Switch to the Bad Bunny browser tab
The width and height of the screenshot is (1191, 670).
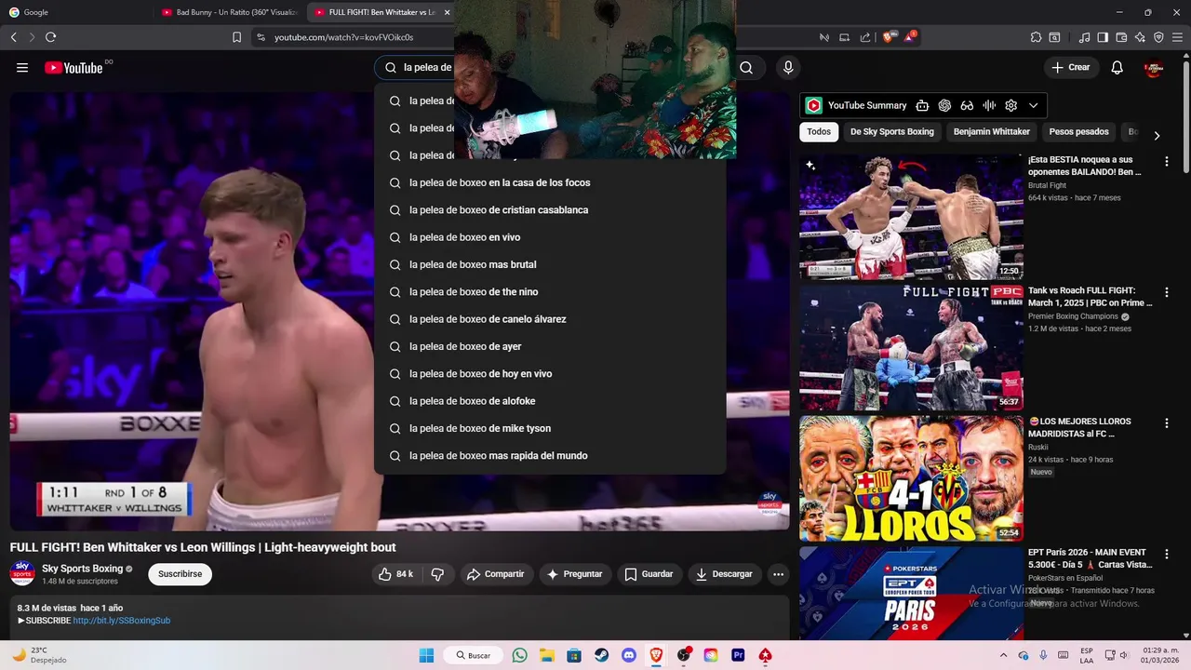(x=228, y=12)
